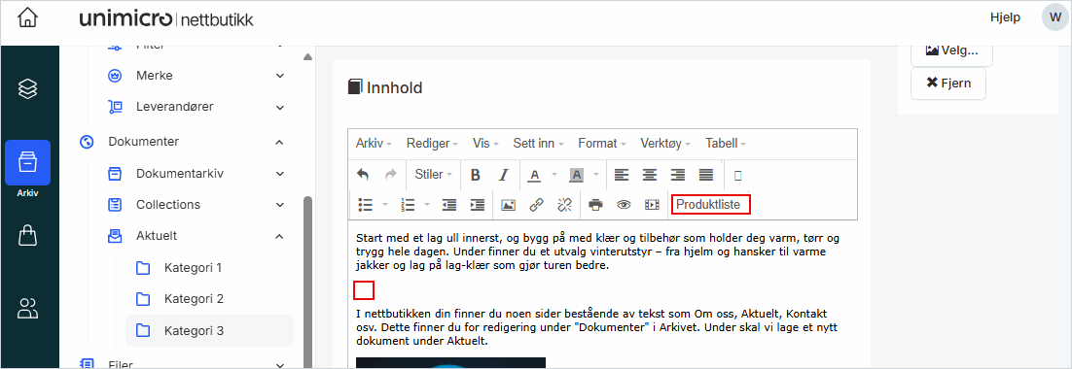Toggle bold formatting
Viewport: 1072px width, 369px height.
tap(475, 176)
